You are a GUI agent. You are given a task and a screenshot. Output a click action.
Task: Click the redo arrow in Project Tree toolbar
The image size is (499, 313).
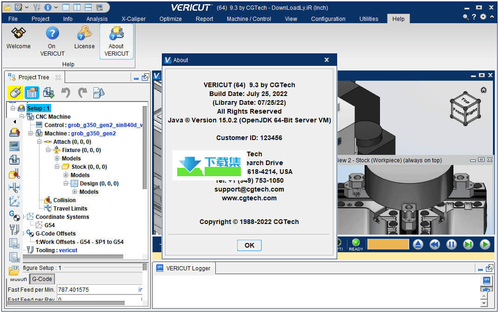[x=82, y=93]
